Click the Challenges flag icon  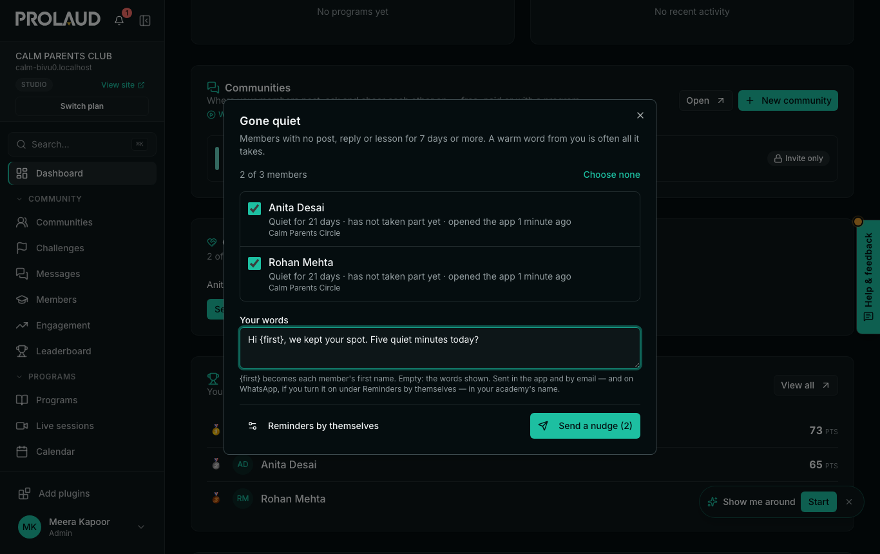pyautogui.click(x=22, y=248)
